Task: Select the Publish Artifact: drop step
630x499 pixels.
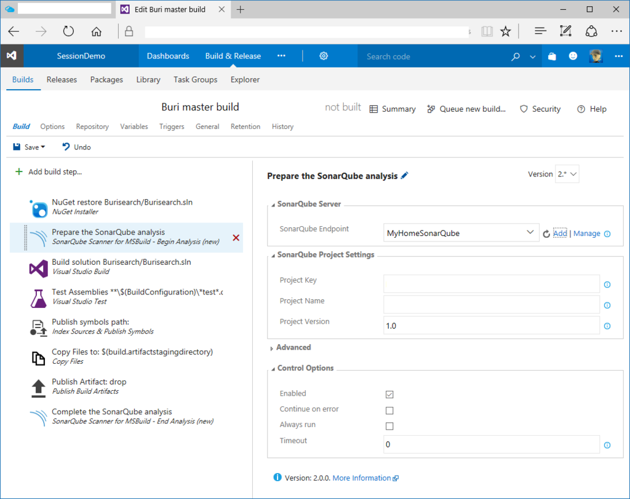Action: (x=126, y=387)
